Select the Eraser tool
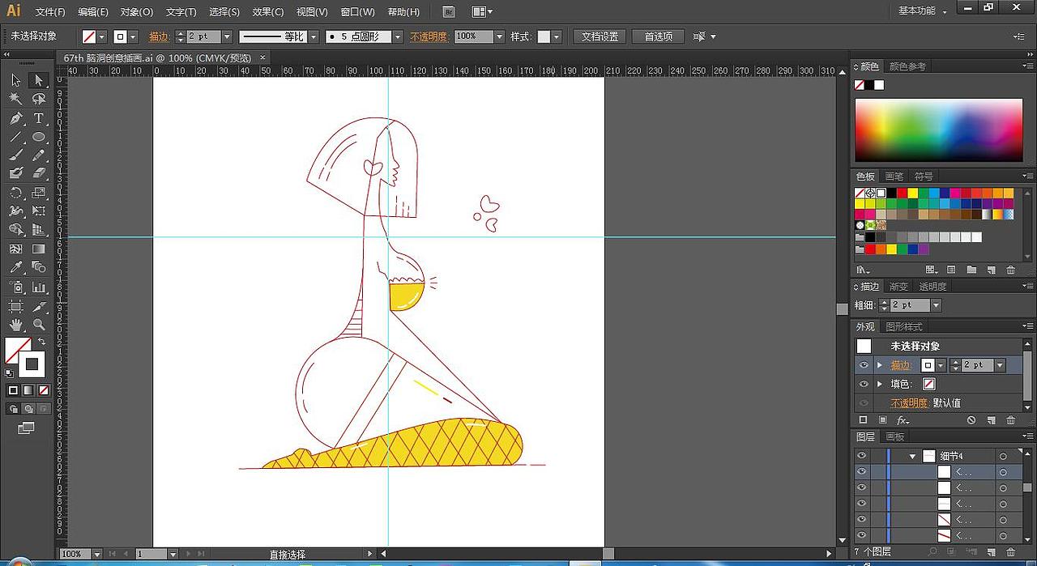This screenshot has width=1037, height=566. [x=38, y=173]
